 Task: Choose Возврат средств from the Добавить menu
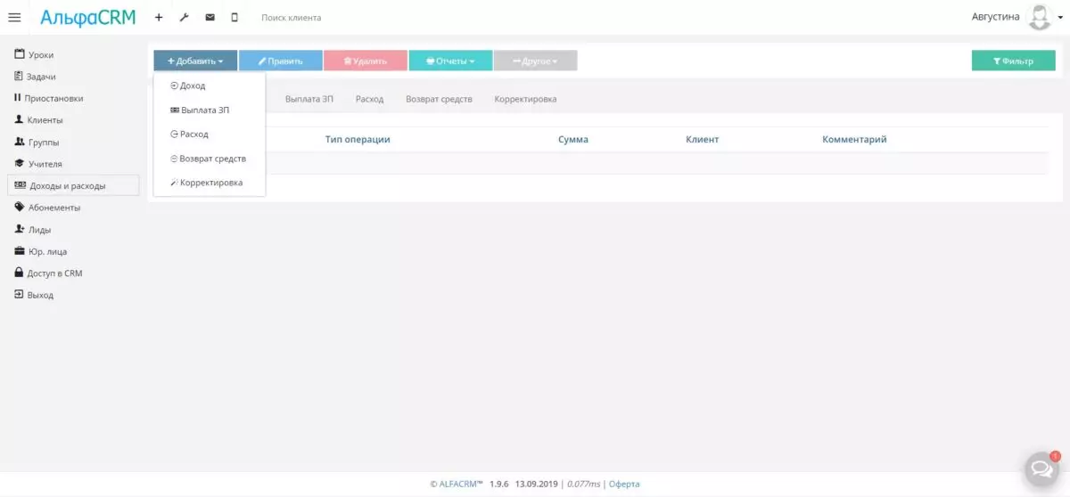tap(210, 159)
